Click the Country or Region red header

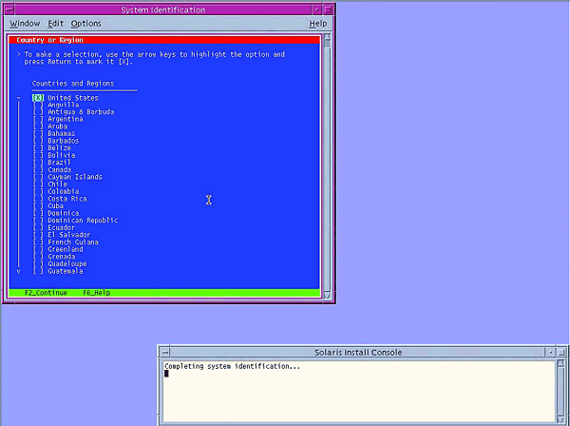coord(164,40)
